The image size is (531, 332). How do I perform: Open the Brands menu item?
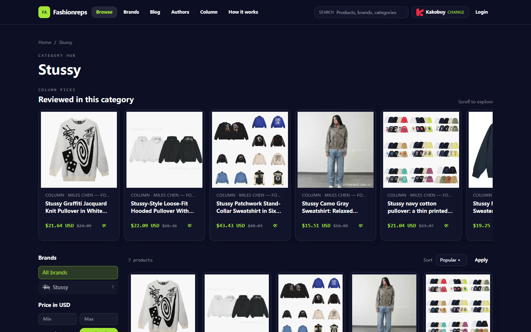(x=131, y=12)
